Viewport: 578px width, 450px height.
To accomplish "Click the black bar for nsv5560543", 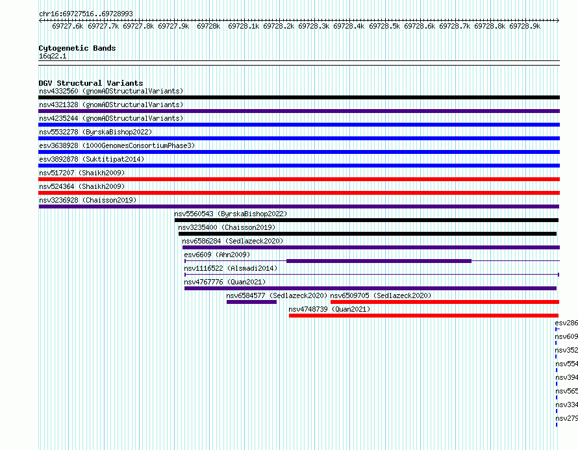I will coord(366,220).
